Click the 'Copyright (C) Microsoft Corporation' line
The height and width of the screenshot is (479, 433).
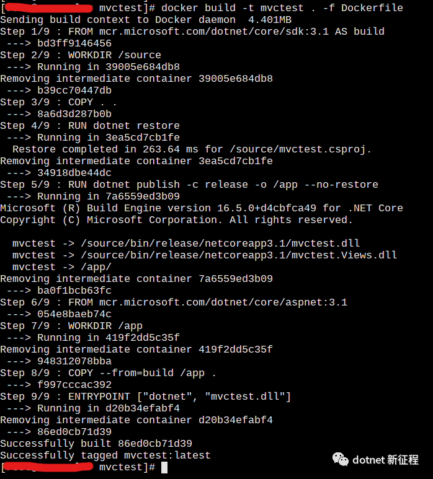pos(176,220)
